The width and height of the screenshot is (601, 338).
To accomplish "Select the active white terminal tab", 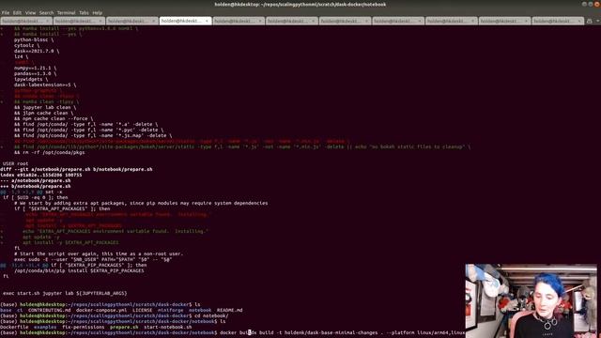I will click(x=184, y=21).
